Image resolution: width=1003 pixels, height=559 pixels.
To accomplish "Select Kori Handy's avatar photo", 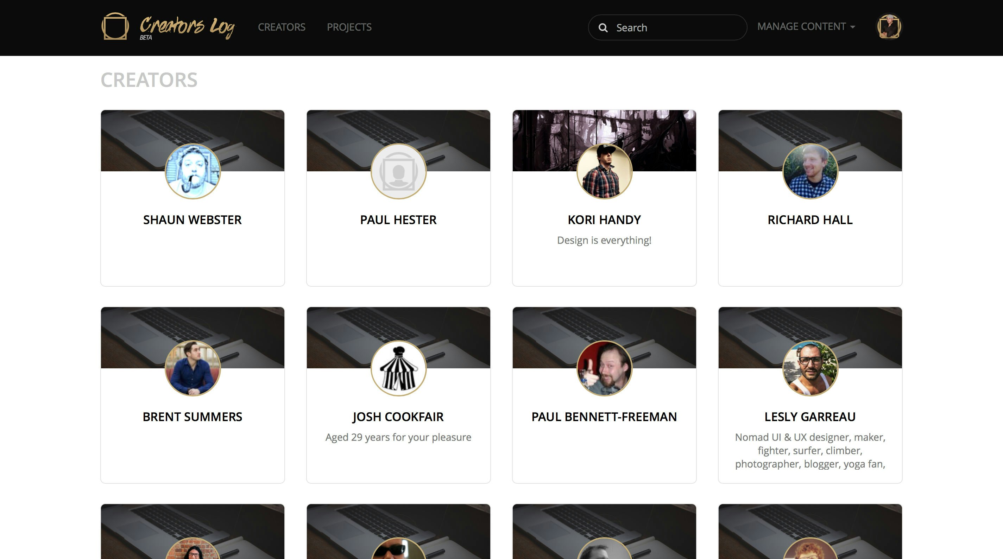I will click(604, 172).
